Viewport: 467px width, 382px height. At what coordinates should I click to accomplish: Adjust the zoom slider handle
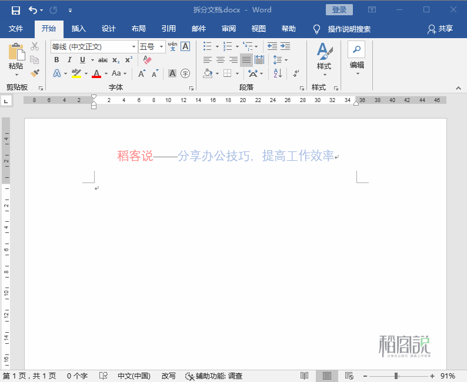[396, 376]
